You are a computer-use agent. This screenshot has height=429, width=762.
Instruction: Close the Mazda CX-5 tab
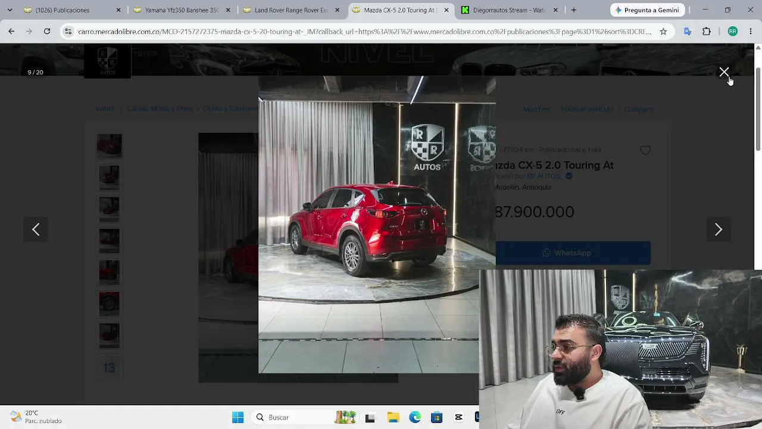coord(446,10)
